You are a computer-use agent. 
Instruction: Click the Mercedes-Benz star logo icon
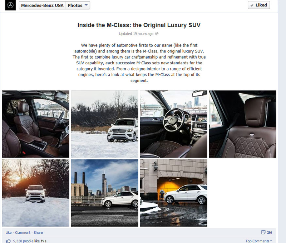point(10,5)
